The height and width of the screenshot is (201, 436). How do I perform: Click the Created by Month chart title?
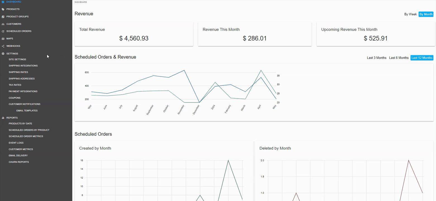click(95, 148)
